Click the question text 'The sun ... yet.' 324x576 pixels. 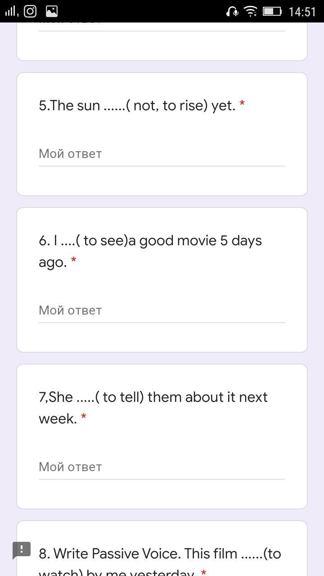point(137,106)
